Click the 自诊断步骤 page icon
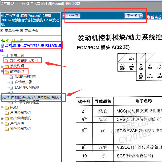 (11, 82)
